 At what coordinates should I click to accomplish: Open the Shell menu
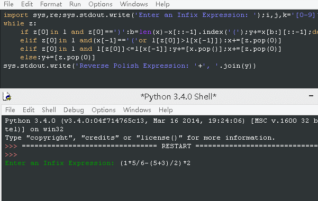point(49,109)
